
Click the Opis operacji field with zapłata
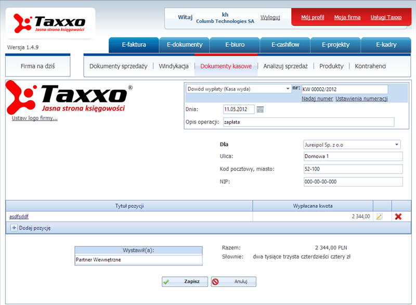click(x=308, y=122)
